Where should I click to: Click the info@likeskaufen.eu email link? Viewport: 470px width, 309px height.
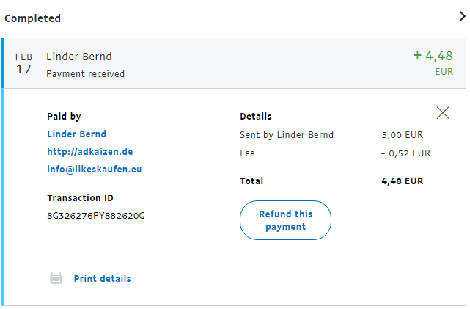pos(94,170)
